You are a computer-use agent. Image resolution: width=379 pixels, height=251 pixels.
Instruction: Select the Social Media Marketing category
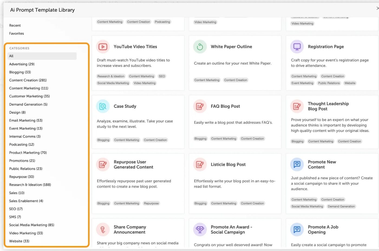32,225
